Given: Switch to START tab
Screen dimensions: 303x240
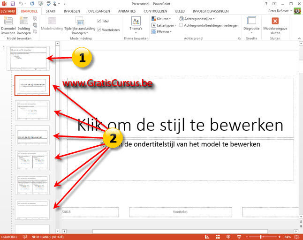Looking at the screenshot, I should (x=51, y=11).
